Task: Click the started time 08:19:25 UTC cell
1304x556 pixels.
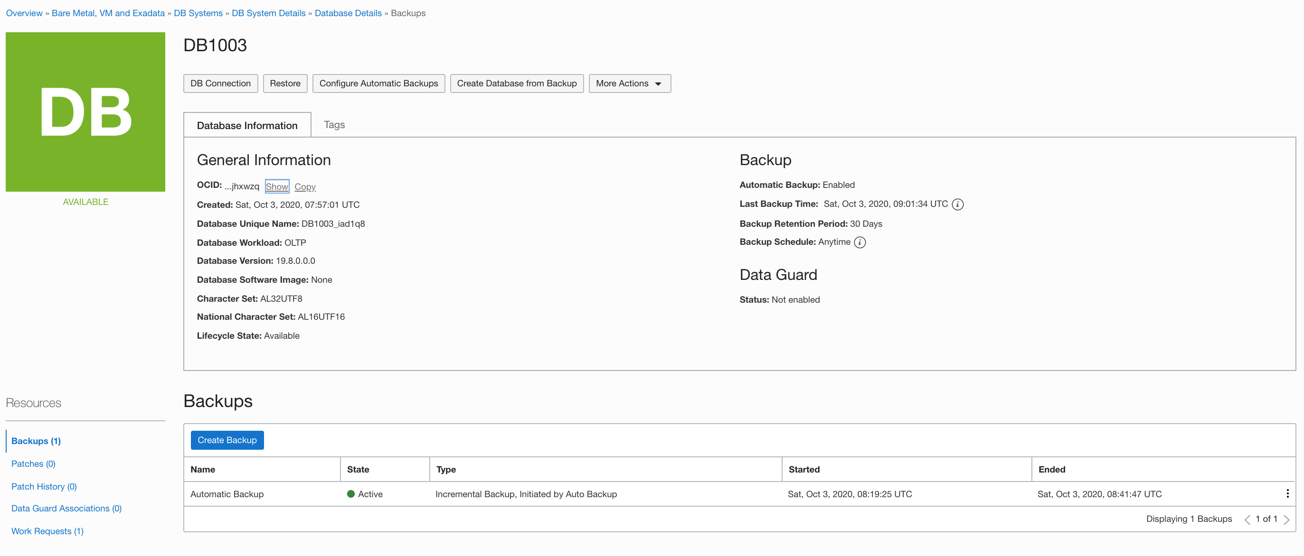Action: point(850,494)
